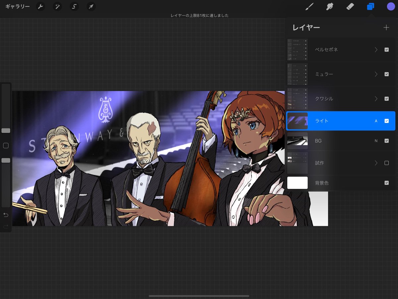Tap the クワシル group thumbnail
The width and height of the screenshot is (398, 299).
coord(298,99)
